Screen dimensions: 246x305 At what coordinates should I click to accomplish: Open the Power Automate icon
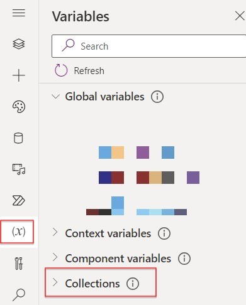(x=19, y=201)
